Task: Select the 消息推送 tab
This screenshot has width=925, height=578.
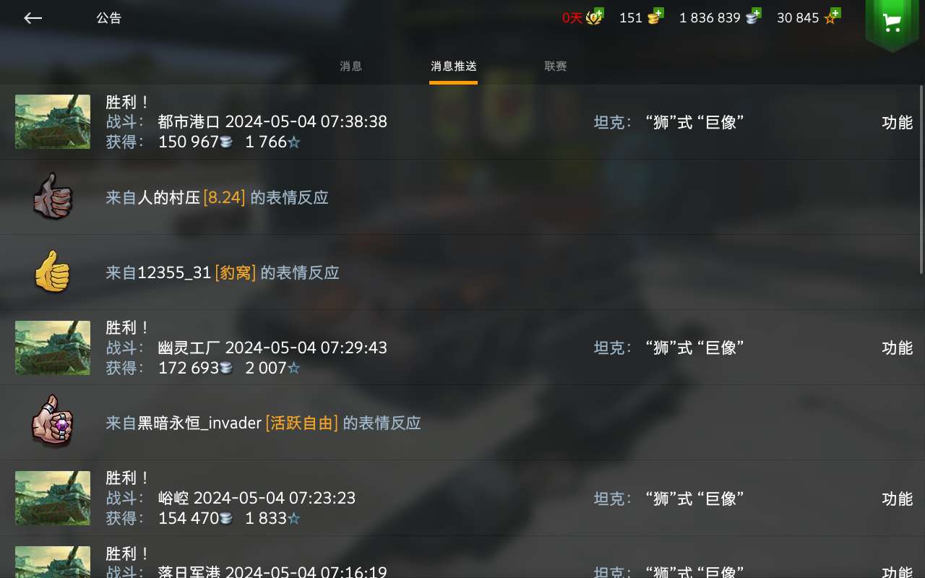Action: click(x=454, y=66)
